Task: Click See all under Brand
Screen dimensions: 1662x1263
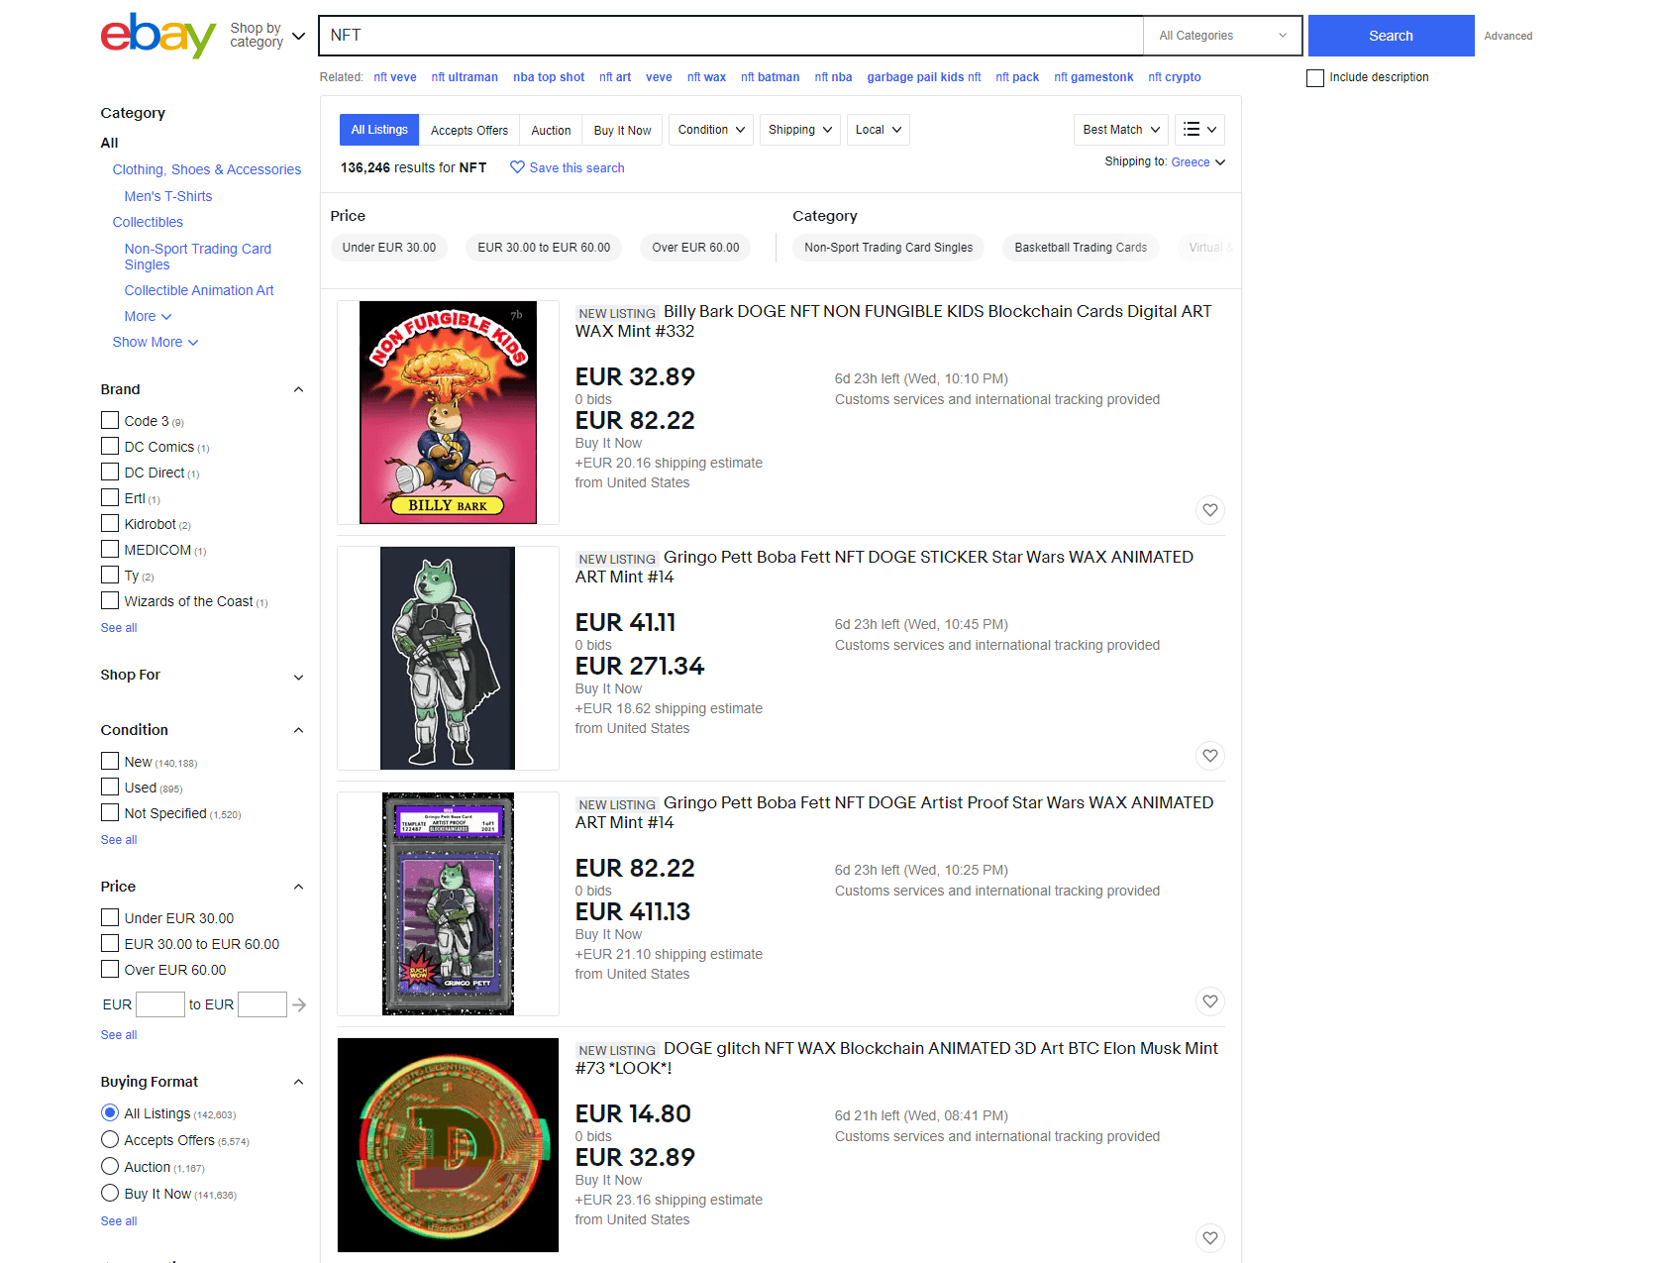Action: click(x=119, y=628)
